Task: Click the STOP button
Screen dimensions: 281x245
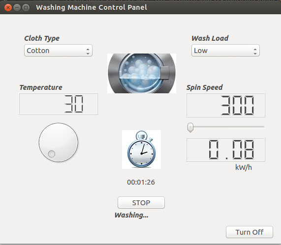Action: coord(141,203)
